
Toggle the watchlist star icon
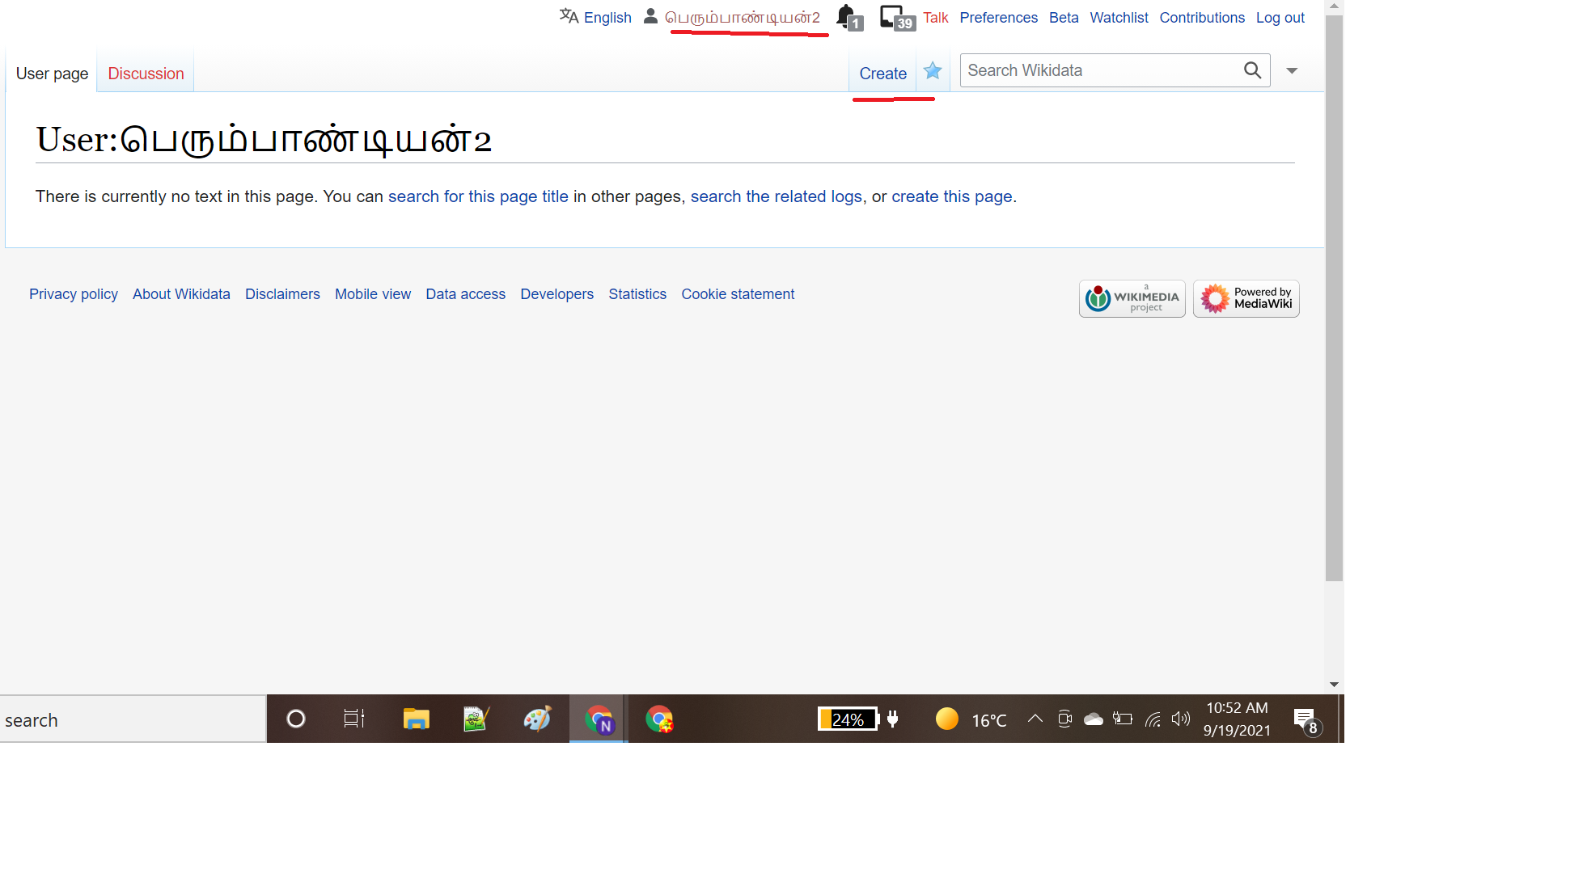[933, 71]
